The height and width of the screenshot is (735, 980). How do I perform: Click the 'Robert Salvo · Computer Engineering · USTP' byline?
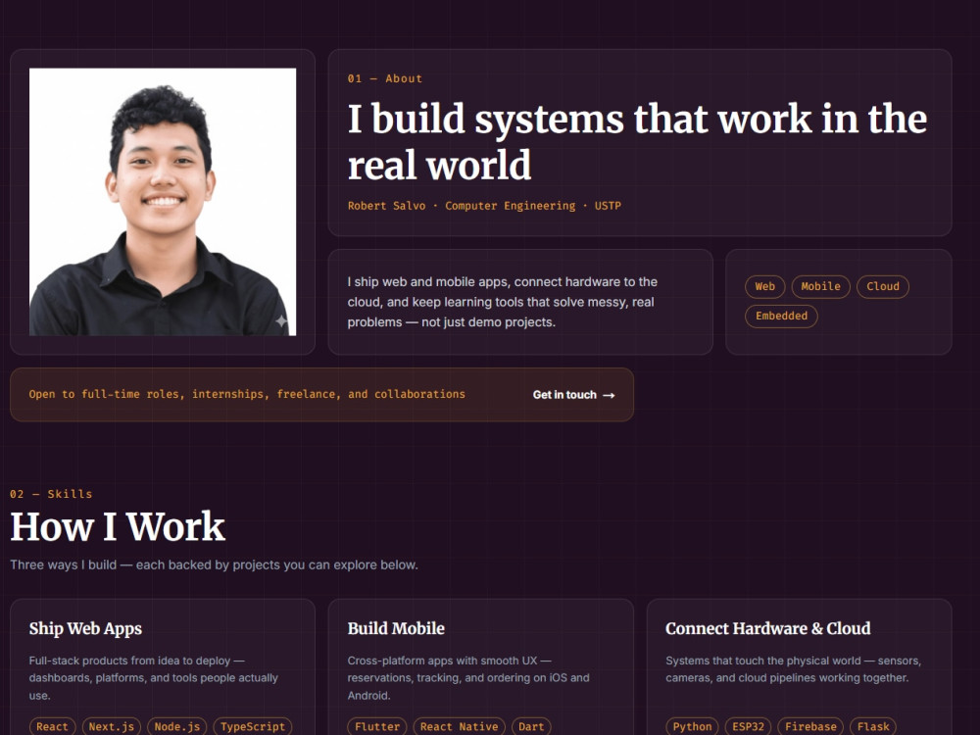484,206
